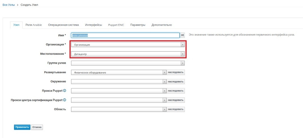
Task: Toggle наследовать button for Прокси Puppet
Action: click(x=176, y=91)
